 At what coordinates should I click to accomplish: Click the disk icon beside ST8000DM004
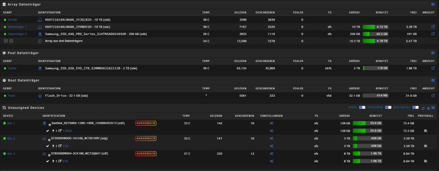44,154
